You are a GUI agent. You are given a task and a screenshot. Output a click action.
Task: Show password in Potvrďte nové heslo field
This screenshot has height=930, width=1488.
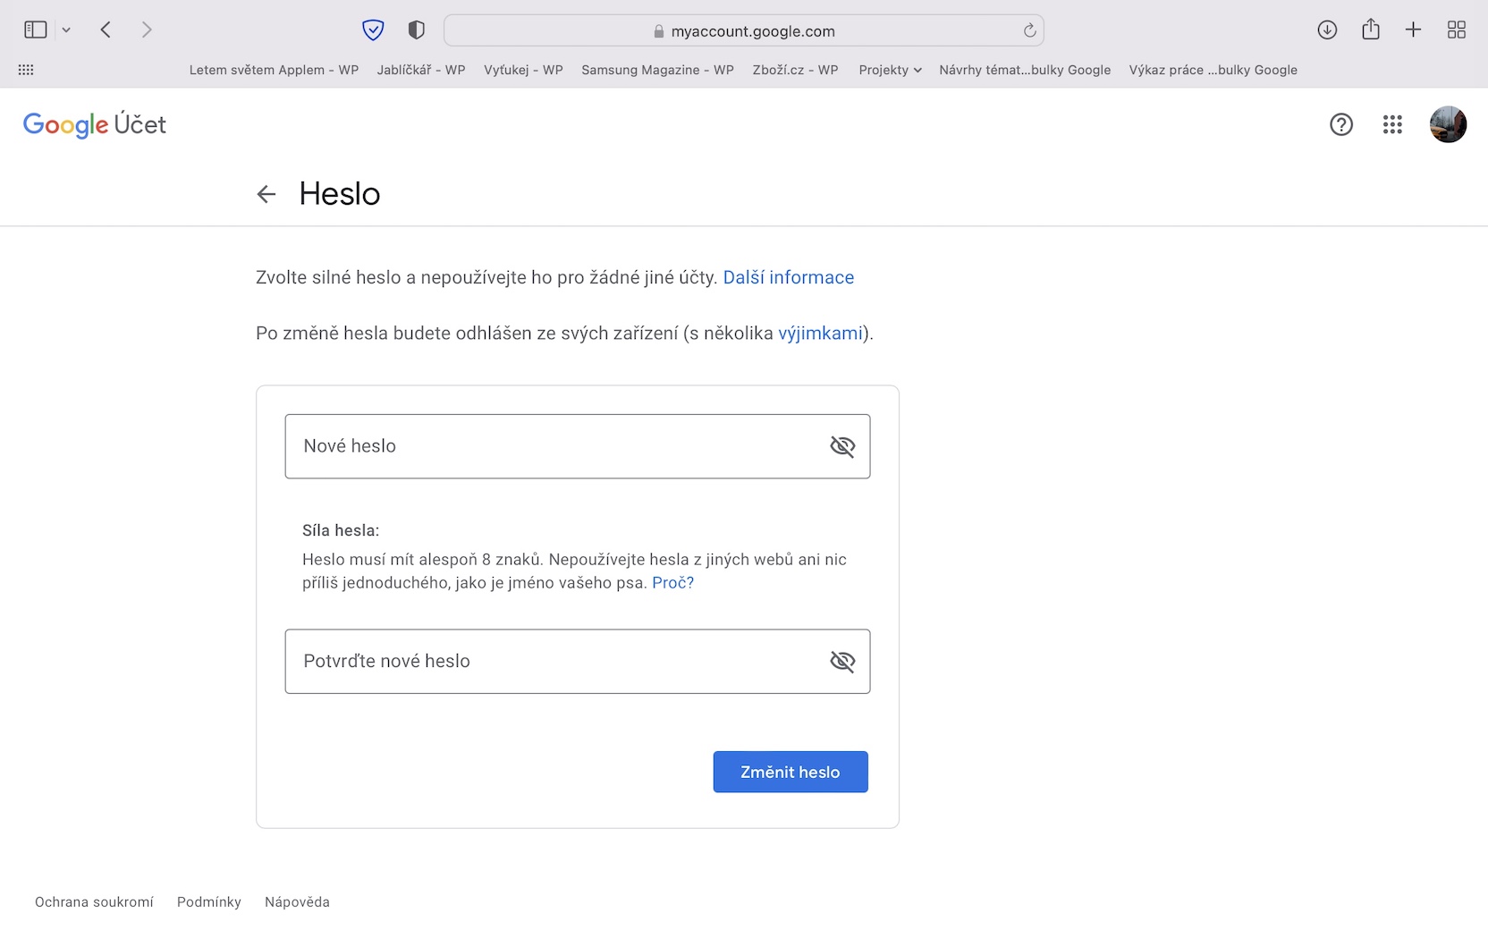point(842,662)
